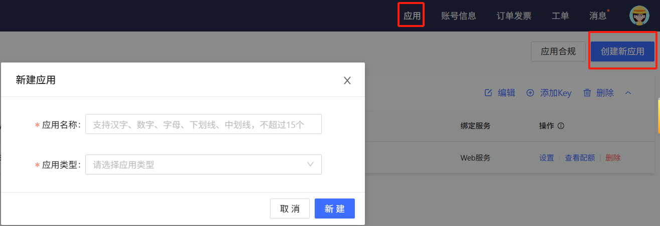Open the 工单 navigation item
This screenshot has height=226, width=660.
(x=560, y=15)
